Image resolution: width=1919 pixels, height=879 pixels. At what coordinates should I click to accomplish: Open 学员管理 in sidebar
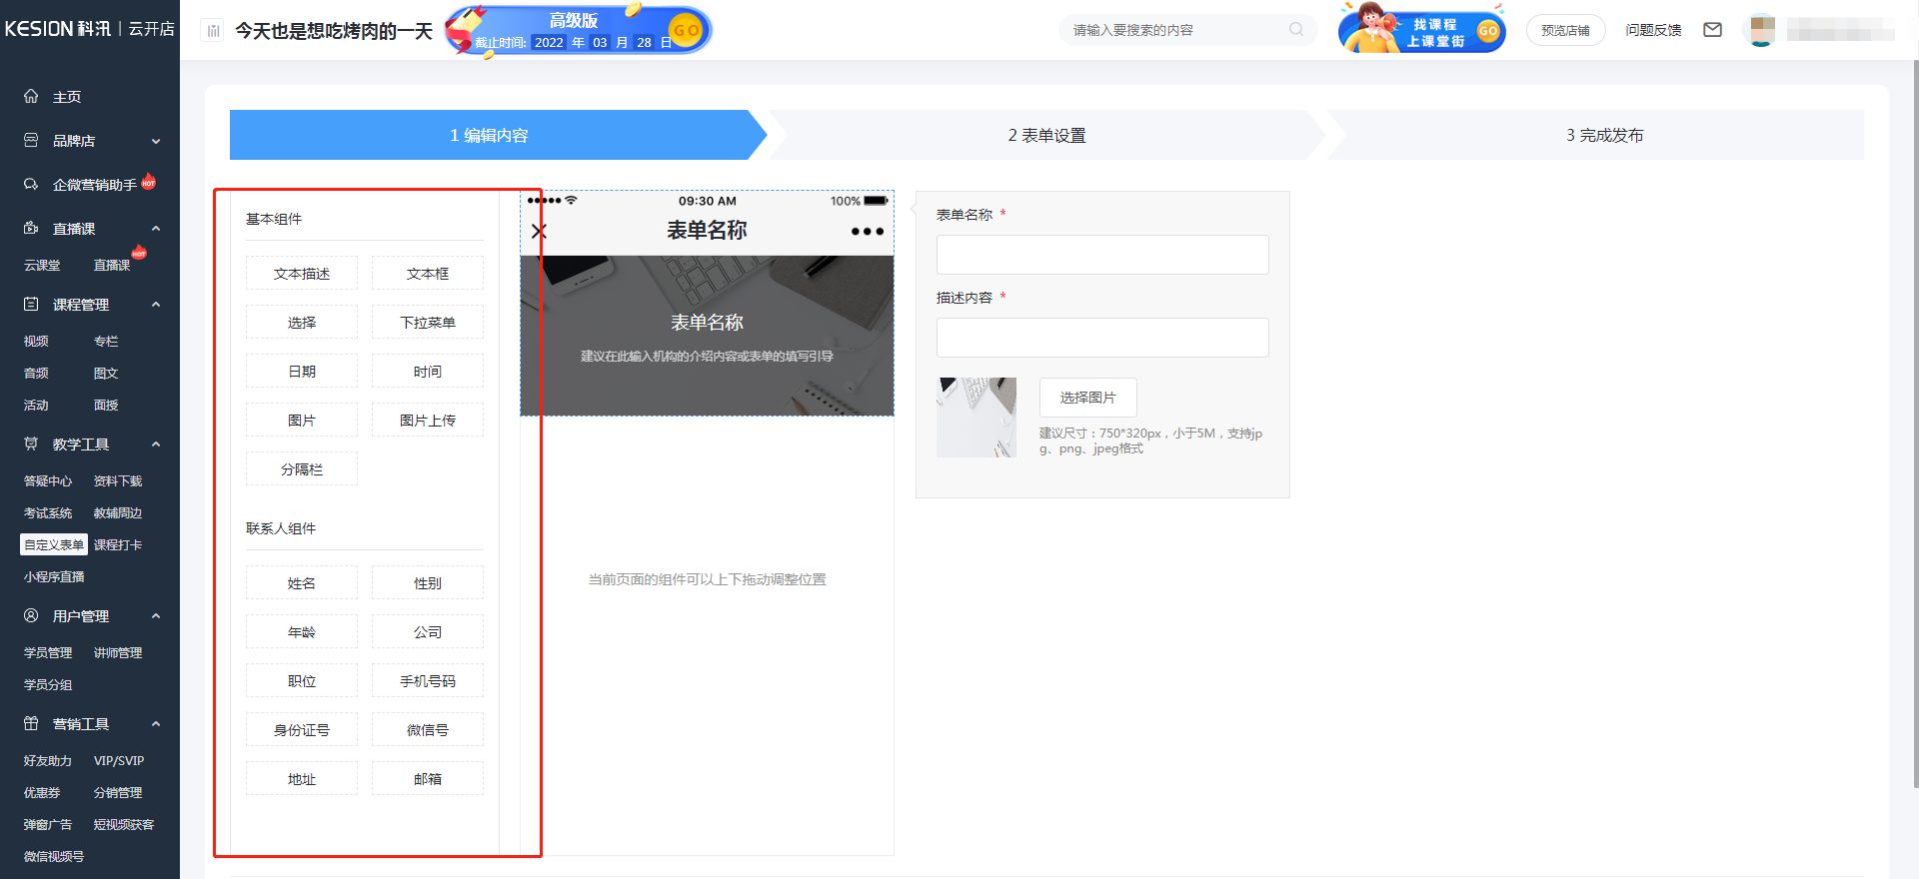(48, 653)
